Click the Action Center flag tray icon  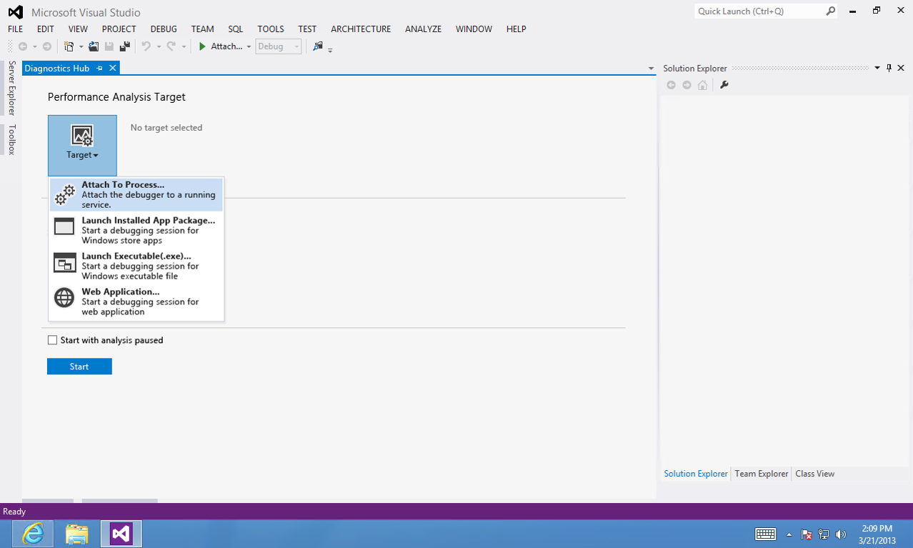[x=807, y=534]
